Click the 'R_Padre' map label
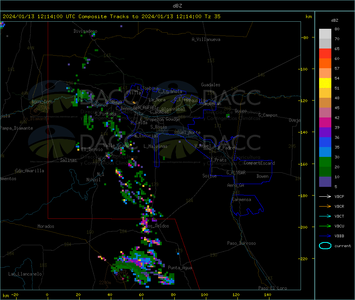Screen dimensions: 355x300 [x=226, y=148]
